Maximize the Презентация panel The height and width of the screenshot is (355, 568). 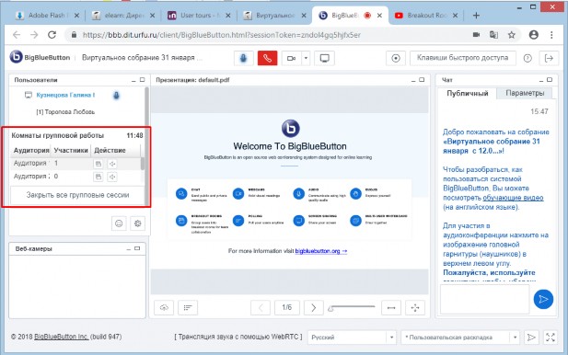422,80
